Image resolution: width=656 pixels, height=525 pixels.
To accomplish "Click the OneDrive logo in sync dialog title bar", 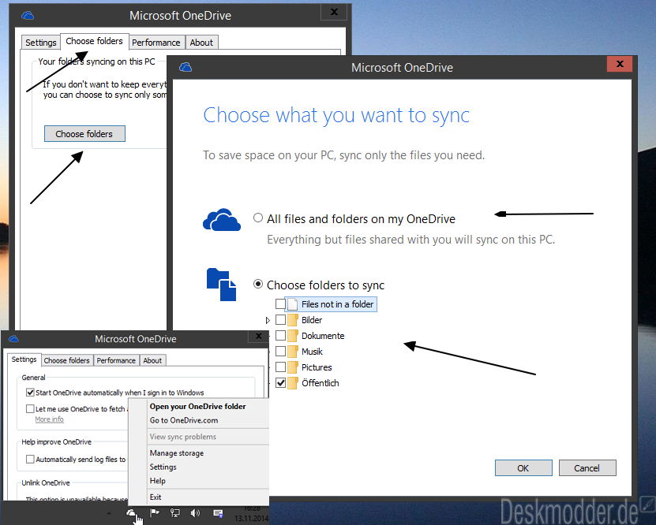I will click(x=186, y=67).
